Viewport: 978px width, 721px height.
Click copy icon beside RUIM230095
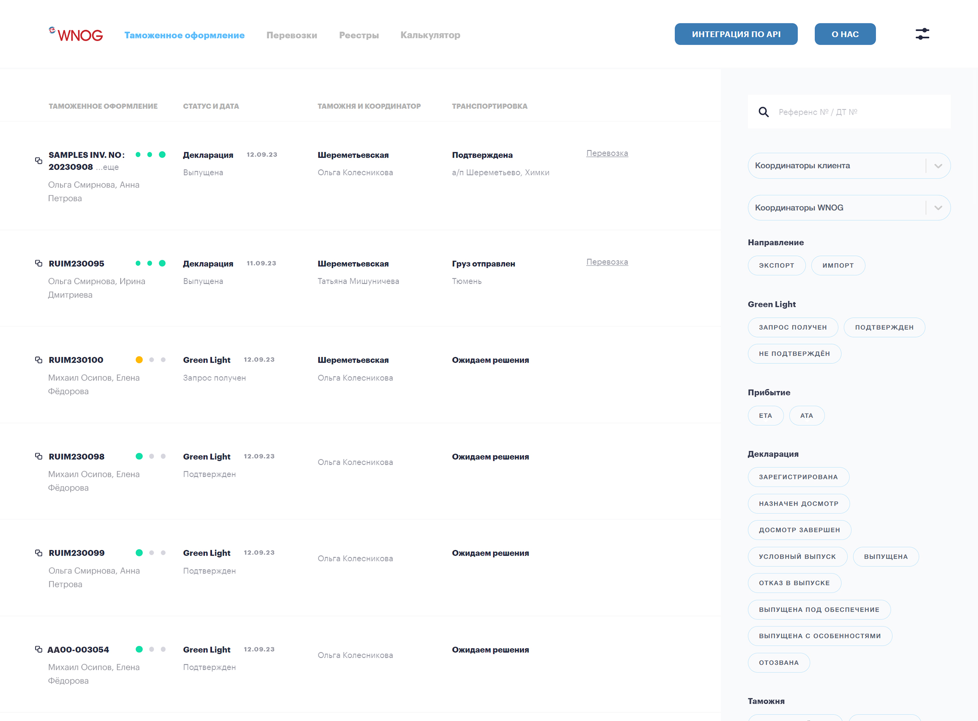pyautogui.click(x=39, y=263)
